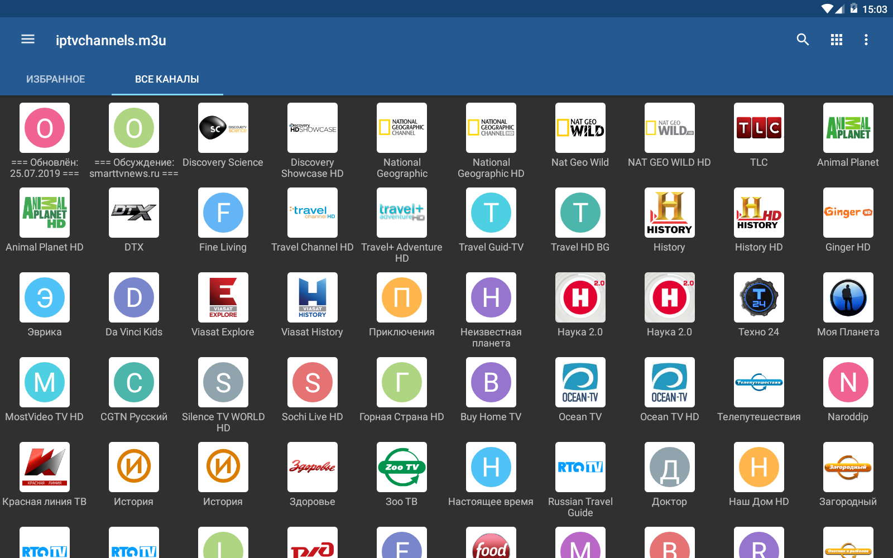Open the Наш Дом HD tile

tap(759, 467)
